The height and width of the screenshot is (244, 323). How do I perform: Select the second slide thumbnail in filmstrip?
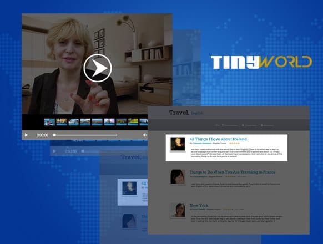point(62,122)
